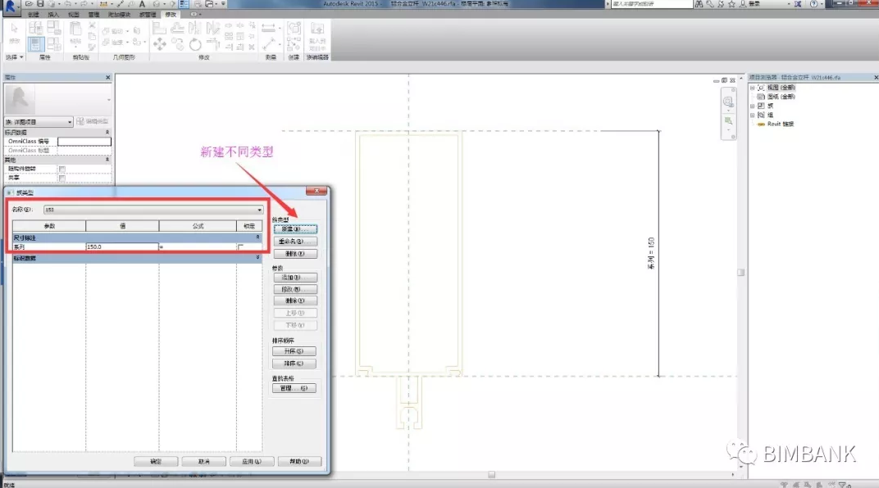The image size is (879, 488).
Task: Open the family category dropdown in Properties panel
Action: [x=39, y=121]
